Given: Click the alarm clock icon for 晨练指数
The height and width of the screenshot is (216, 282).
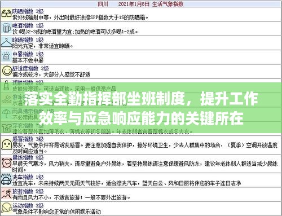Looking at the screenshot, I should point(7,163).
